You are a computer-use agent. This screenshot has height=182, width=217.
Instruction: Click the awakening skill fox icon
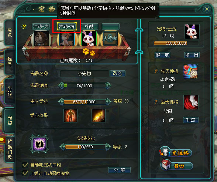coord(39,144)
